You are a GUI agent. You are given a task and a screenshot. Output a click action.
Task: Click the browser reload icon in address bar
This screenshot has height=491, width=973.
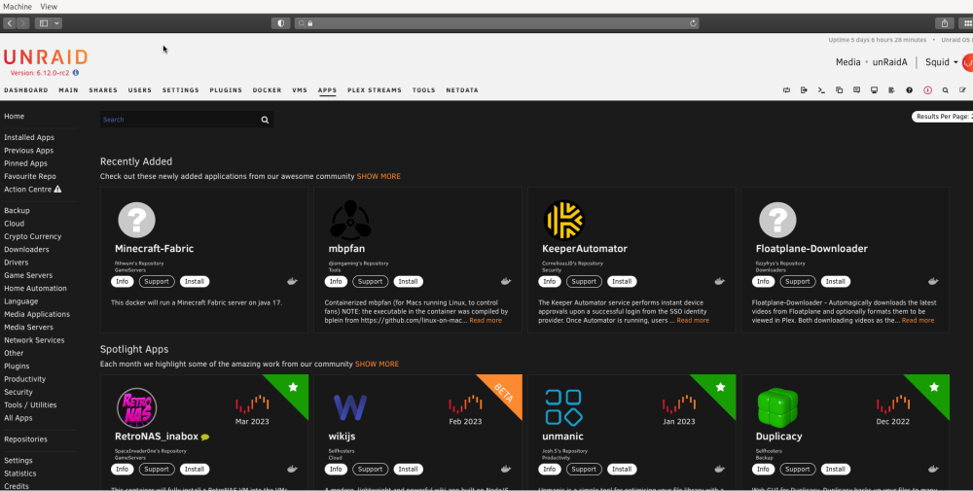click(693, 23)
